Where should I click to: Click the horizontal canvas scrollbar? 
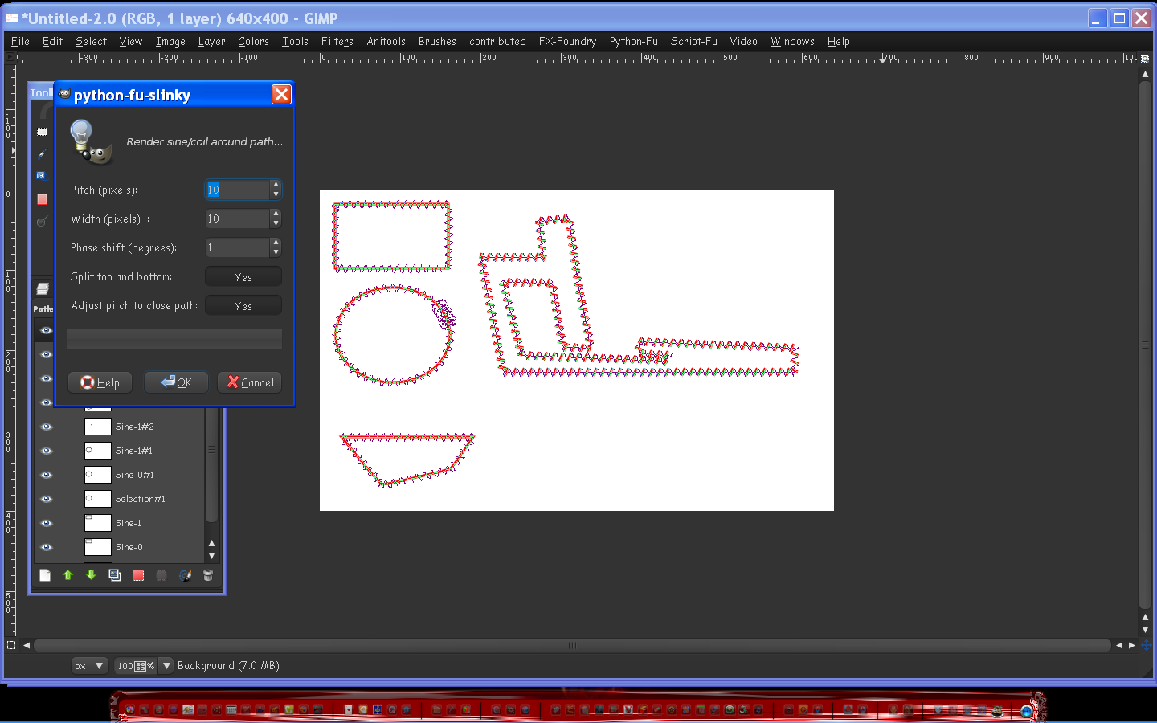[x=572, y=645]
